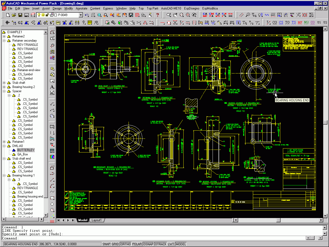Open the P-0049 layer dropdown arrow
Image resolution: width=329 pixels, height=247 pixels.
(x=81, y=15)
